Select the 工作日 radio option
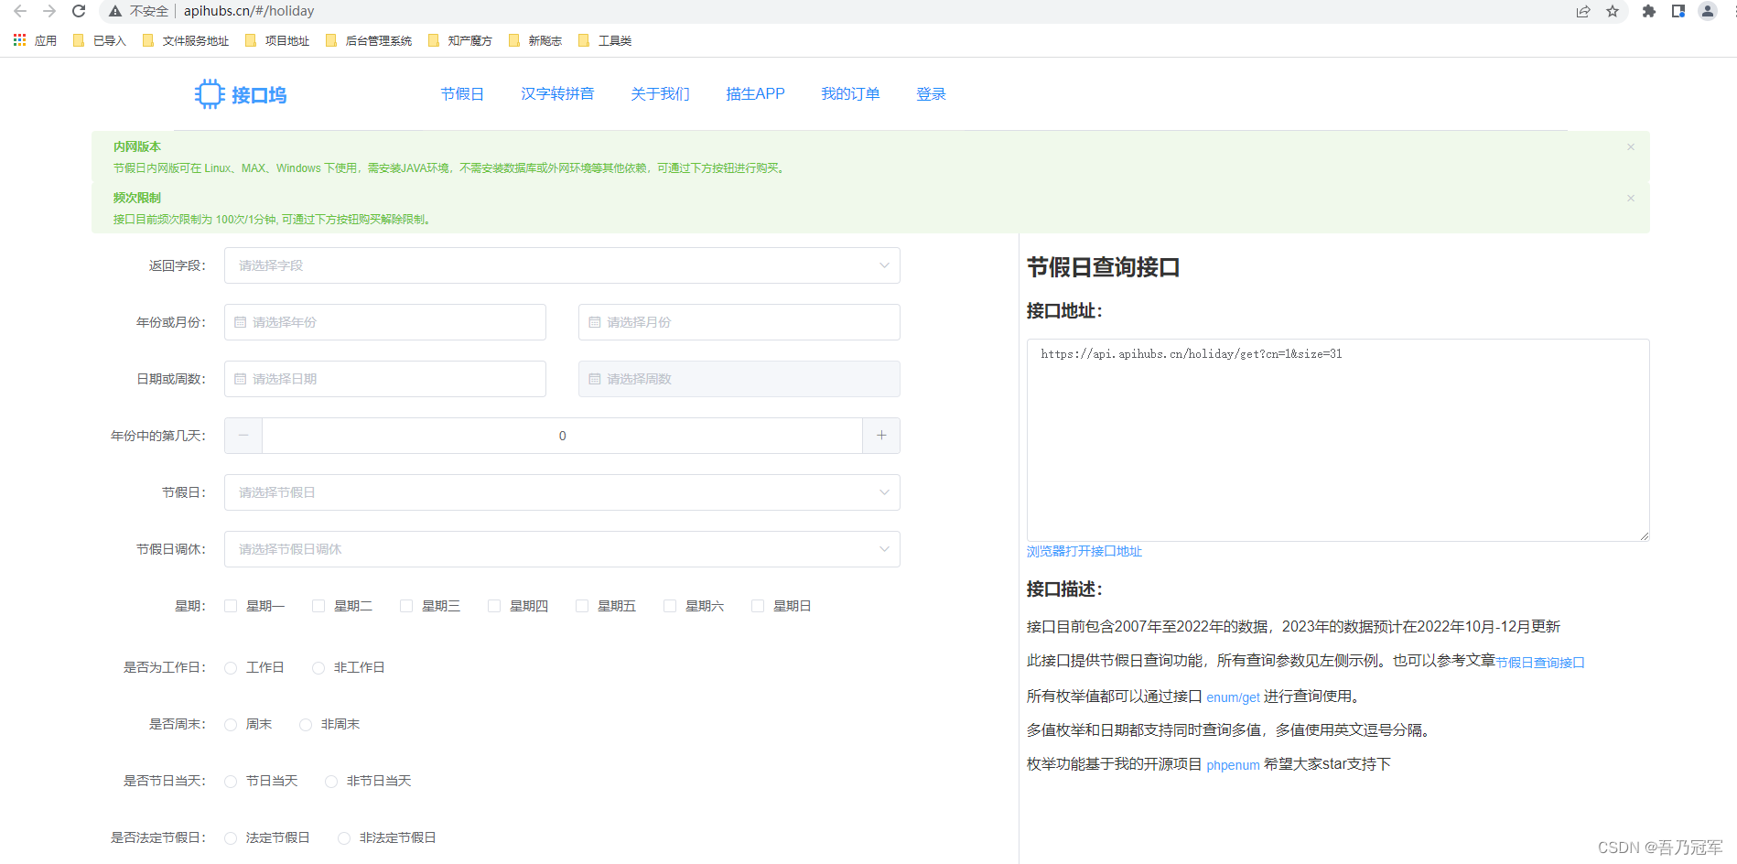Screen dimensions: 1737x864 (231, 668)
